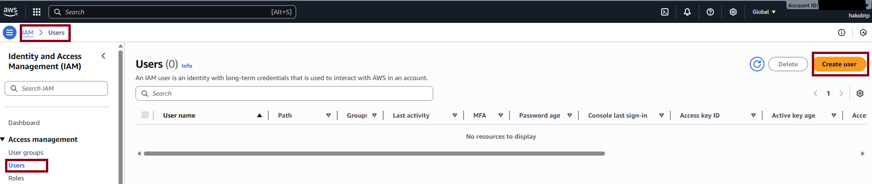Open the notifications bell
Image resolution: width=872 pixels, height=184 pixels.
point(687,12)
